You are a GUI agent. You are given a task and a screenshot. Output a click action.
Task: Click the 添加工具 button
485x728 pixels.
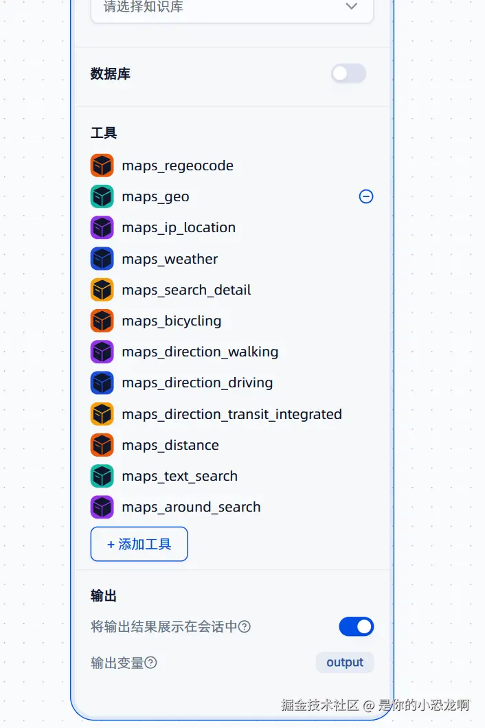pyautogui.click(x=139, y=544)
